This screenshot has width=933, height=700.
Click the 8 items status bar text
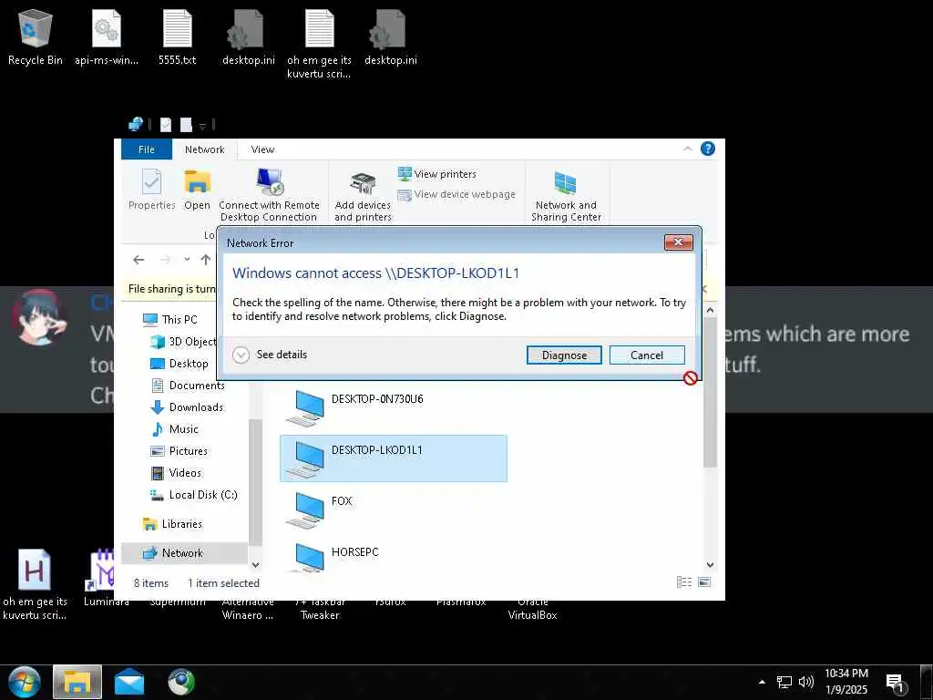(x=151, y=583)
